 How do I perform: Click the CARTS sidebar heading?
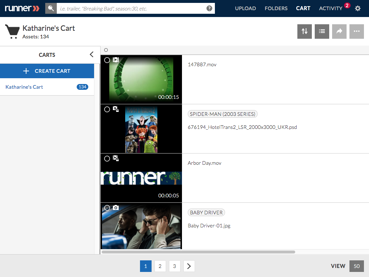tap(47, 55)
